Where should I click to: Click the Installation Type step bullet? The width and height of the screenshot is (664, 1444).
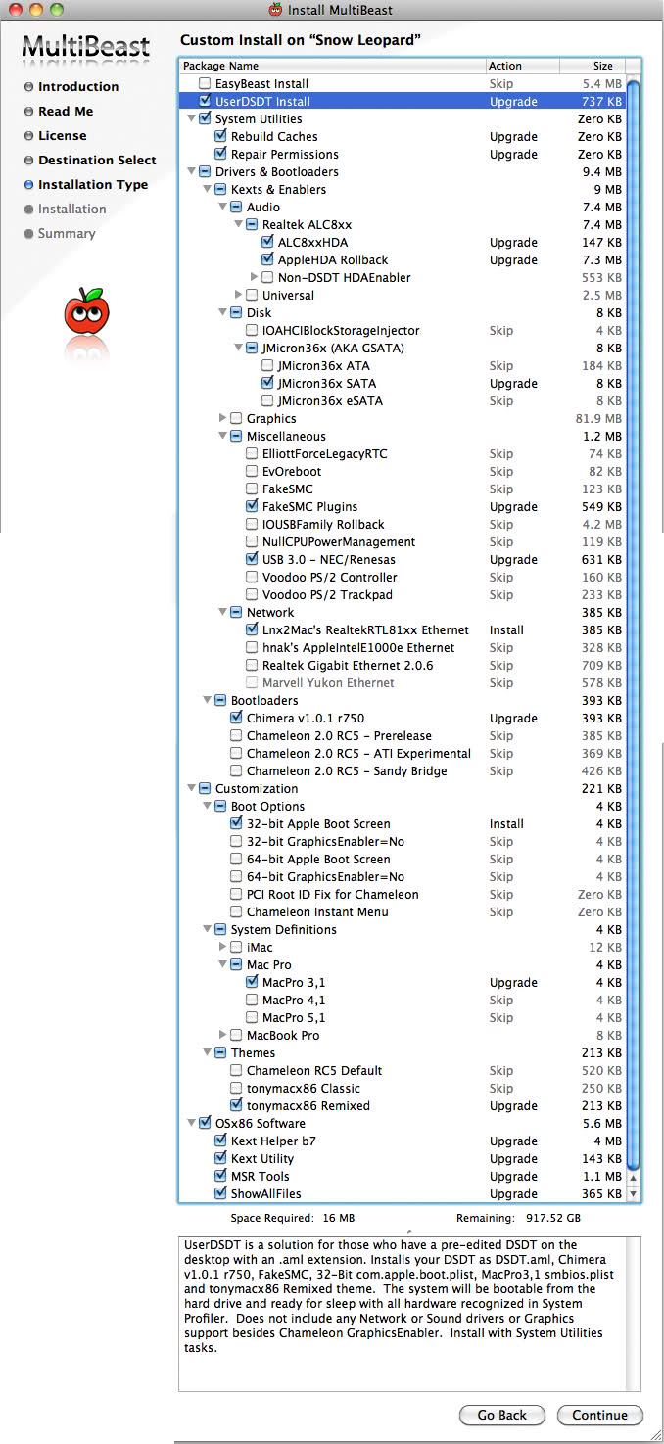[x=28, y=185]
